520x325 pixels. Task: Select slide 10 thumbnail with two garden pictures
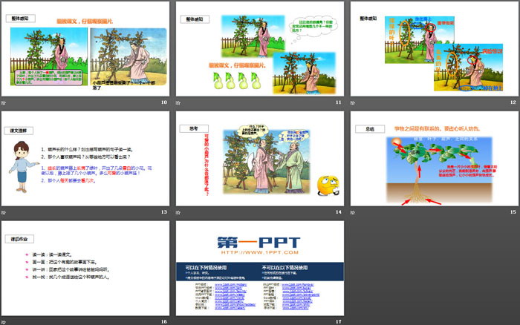point(85,48)
